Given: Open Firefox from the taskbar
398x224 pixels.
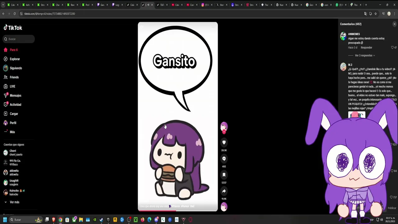Looking at the screenshot, I should [x=142, y=220].
